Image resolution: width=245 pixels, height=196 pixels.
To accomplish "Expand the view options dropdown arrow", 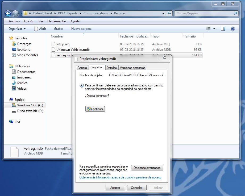I will coord(214,29).
